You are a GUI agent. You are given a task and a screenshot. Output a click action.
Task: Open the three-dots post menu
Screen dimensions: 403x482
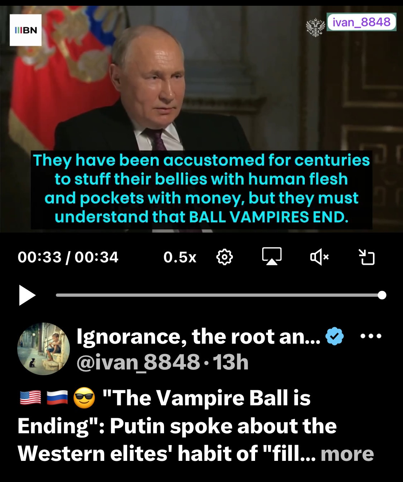371,336
